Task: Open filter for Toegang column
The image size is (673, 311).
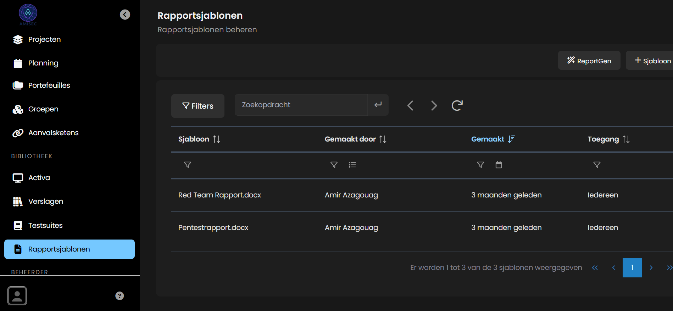Action: tap(597, 165)
